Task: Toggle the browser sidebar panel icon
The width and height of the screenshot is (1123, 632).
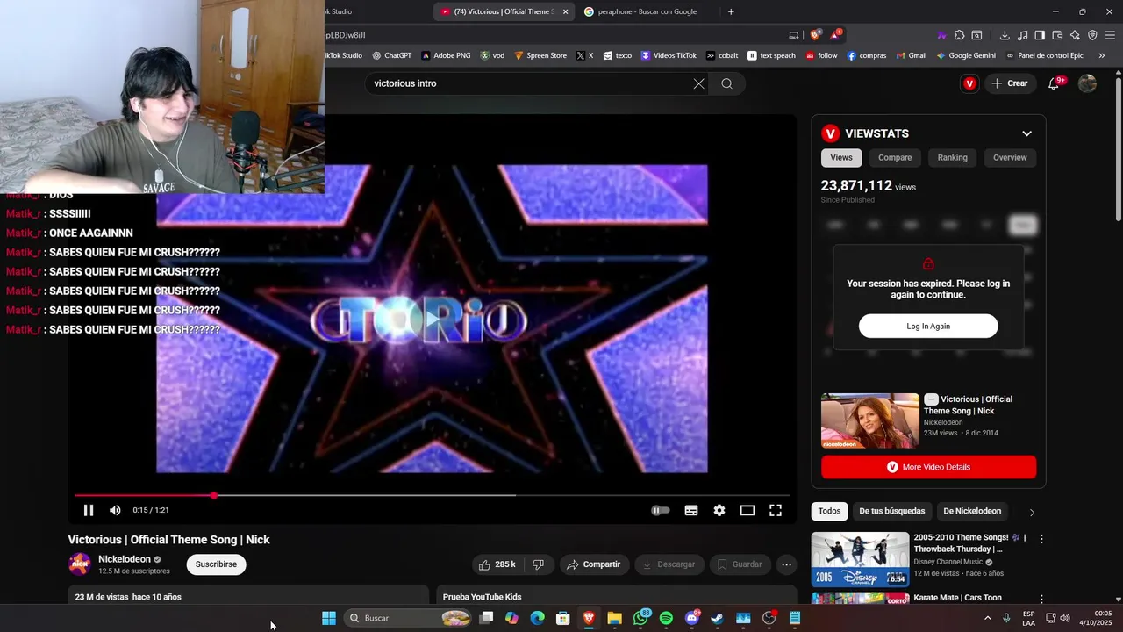Action: (x=1040, y=35)
